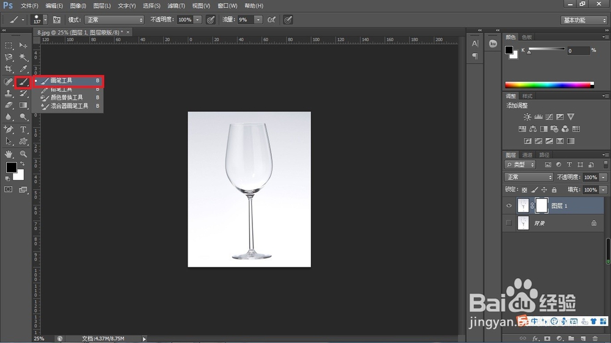Select the Horizontal Type tool
This screenshot has height=343, width=611.
pos(23,129)
